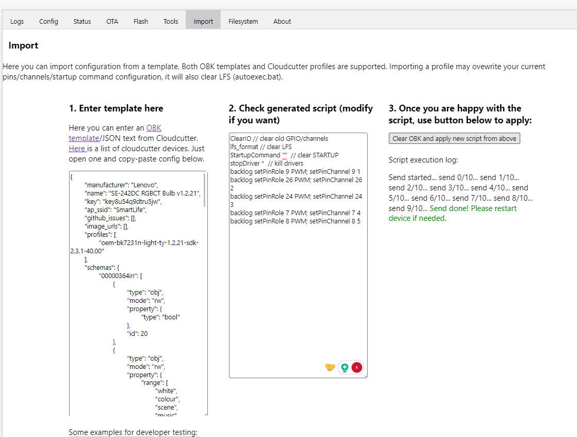Click 'Clear OBK and apply new script from above'
Image resolution: width=577 pixels, height=437 pixels.
point(454,138)
